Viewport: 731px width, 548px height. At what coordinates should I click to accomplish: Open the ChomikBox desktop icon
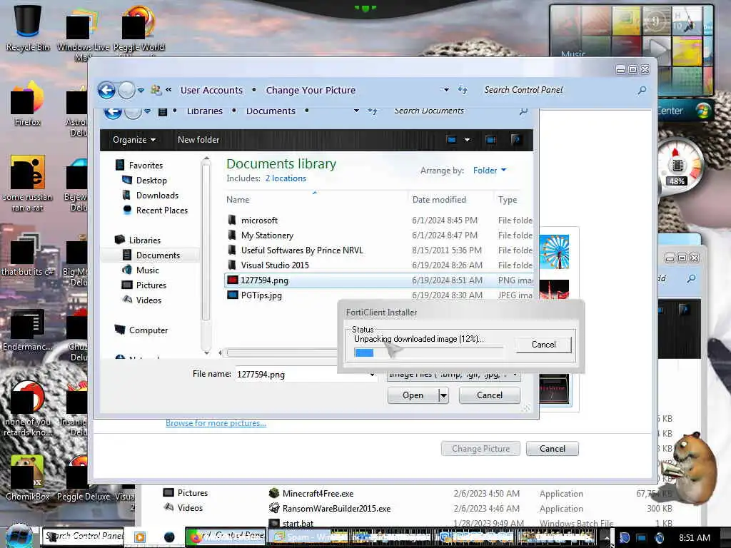[x=27, y=477]
